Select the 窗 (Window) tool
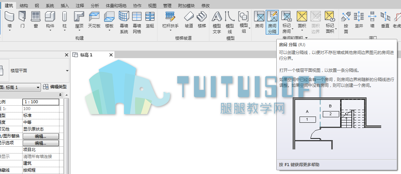Screen dimensions: 401x174 pos(36,20)
